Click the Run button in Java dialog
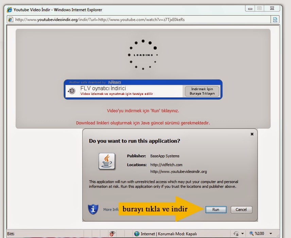 [x=216, y=210]
